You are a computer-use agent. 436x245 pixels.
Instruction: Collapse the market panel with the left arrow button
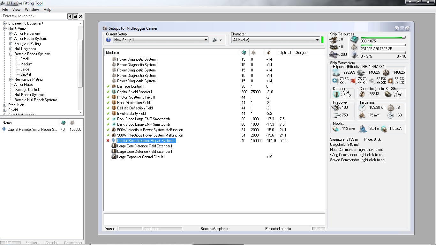pyautogui.click(x=70, y=16)
